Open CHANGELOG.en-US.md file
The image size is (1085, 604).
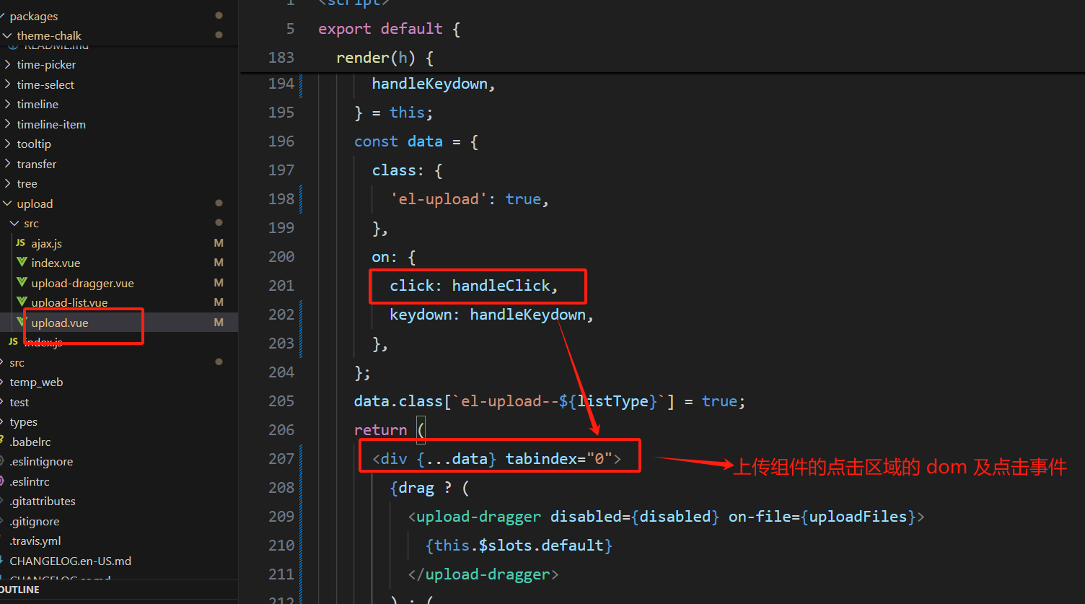coord(71,561)
